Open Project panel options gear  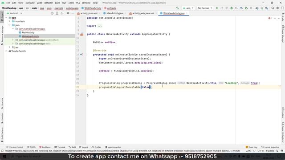click(68, 13)
